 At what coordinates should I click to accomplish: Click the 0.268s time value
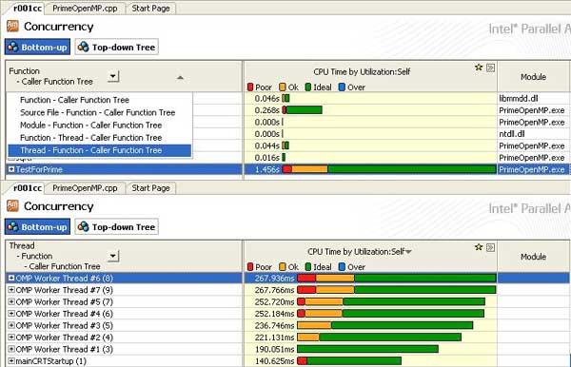(x=266, y=110)
